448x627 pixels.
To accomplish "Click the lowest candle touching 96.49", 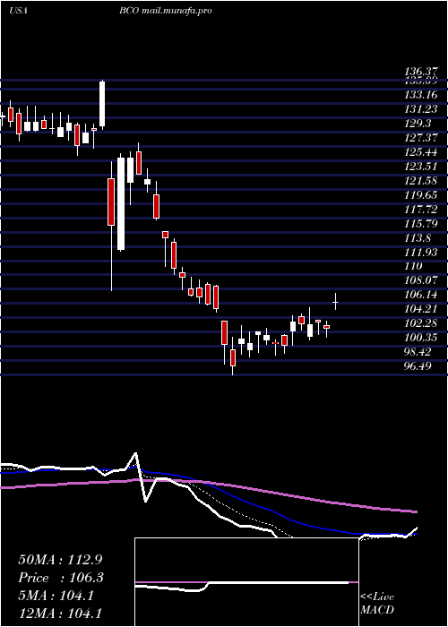I will click(x=232, y=356).
